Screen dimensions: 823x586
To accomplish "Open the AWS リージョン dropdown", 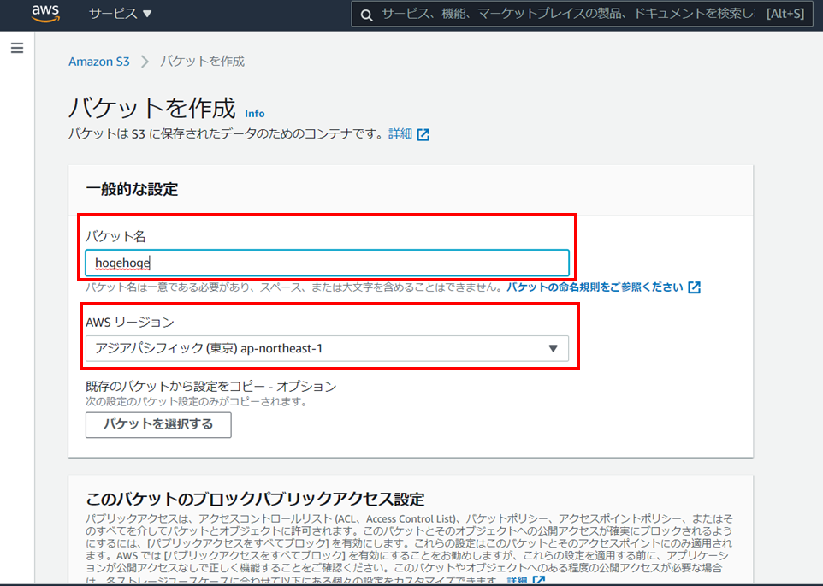I will pos(327,348).
